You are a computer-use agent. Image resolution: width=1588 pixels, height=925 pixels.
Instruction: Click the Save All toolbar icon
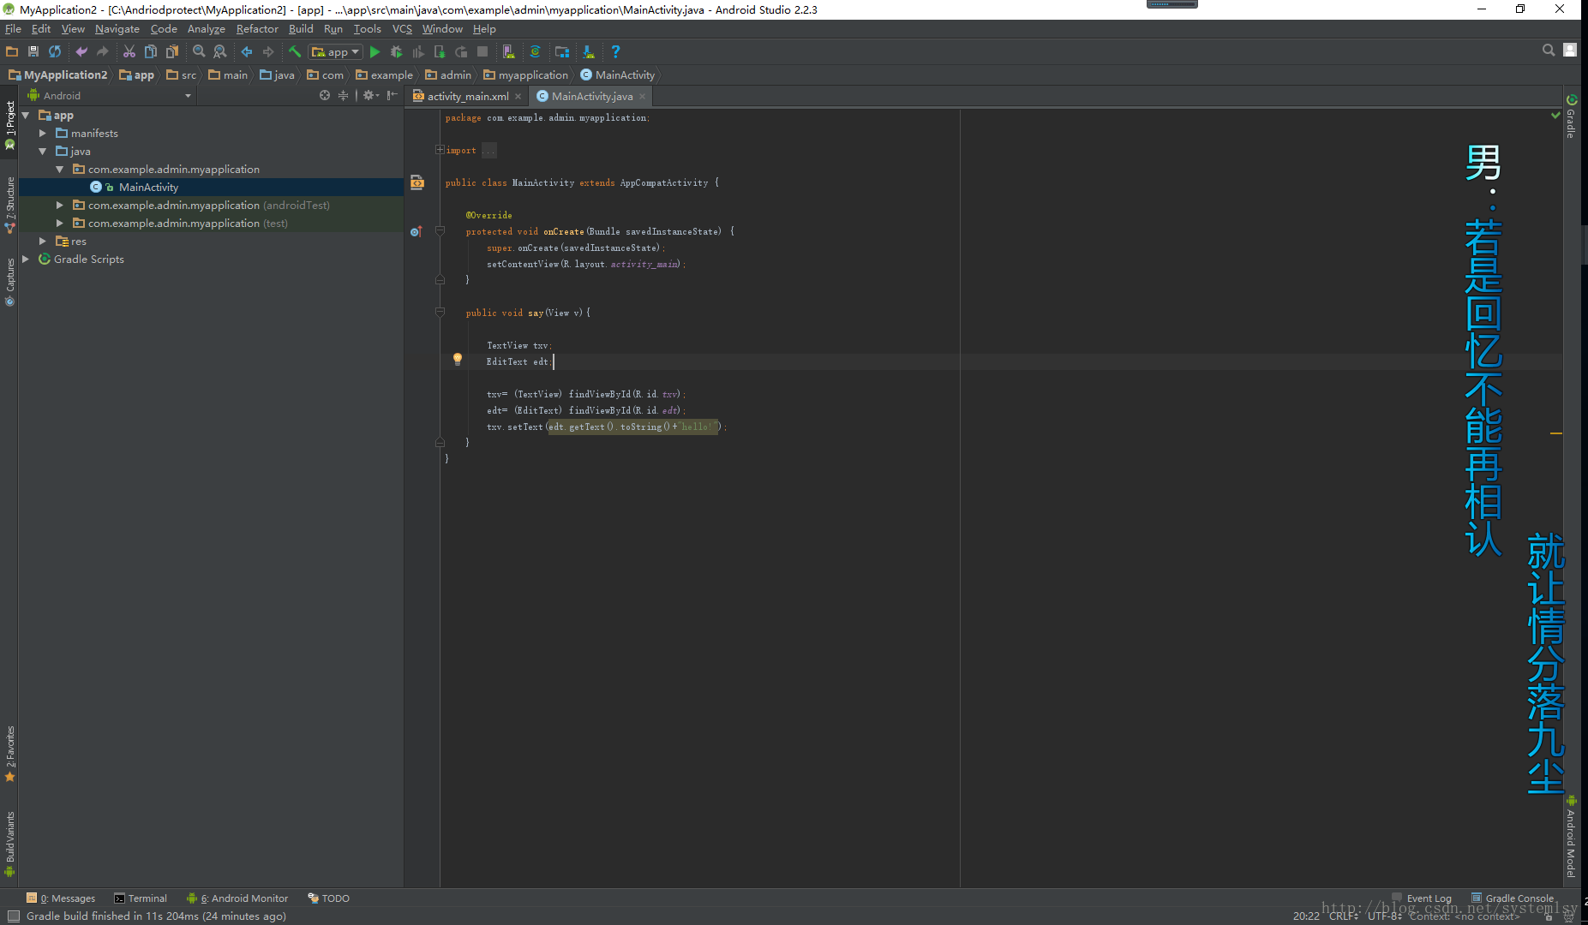tap(33, 51)
